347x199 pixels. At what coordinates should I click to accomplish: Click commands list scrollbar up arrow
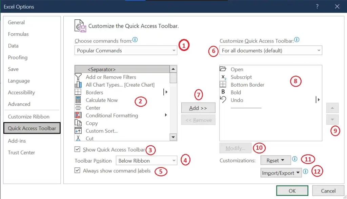173,69
